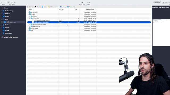Expand iCloud sidebar arrow
170x95 pixels.
click(2, 27)
